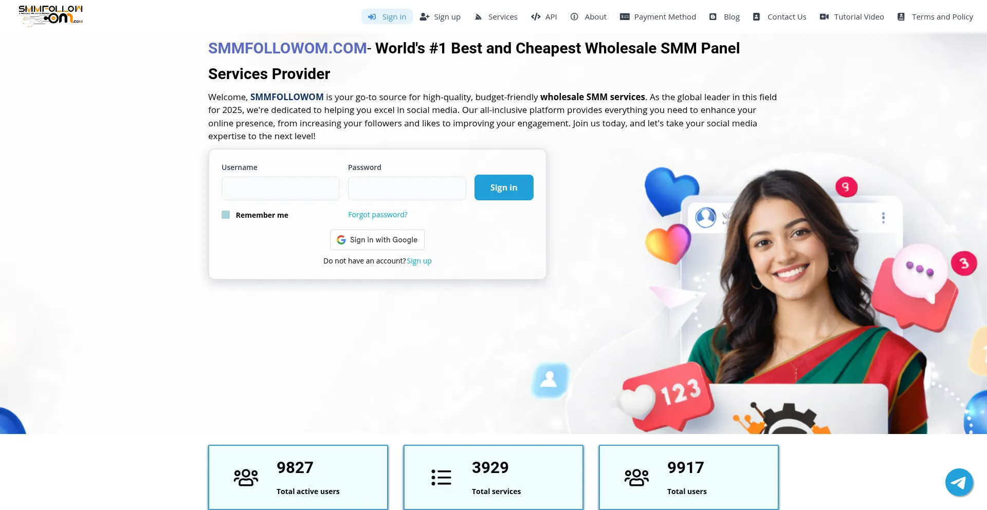Click Sign up link below Google button
Image resolution: width=987 pixels, height=510 pixels.
419,261
